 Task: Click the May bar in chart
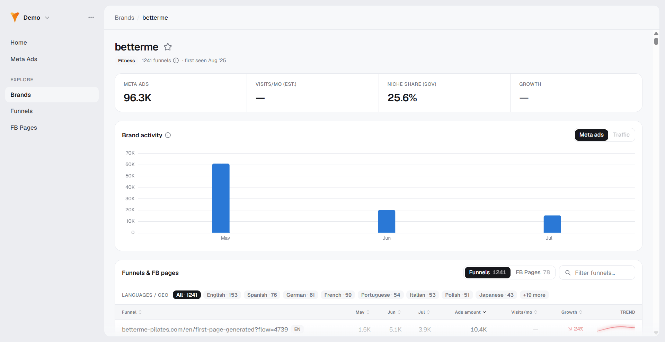(221, 198)
